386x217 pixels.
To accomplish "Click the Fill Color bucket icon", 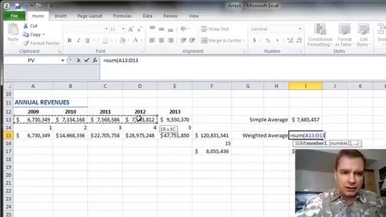I will tap(122, 40).
